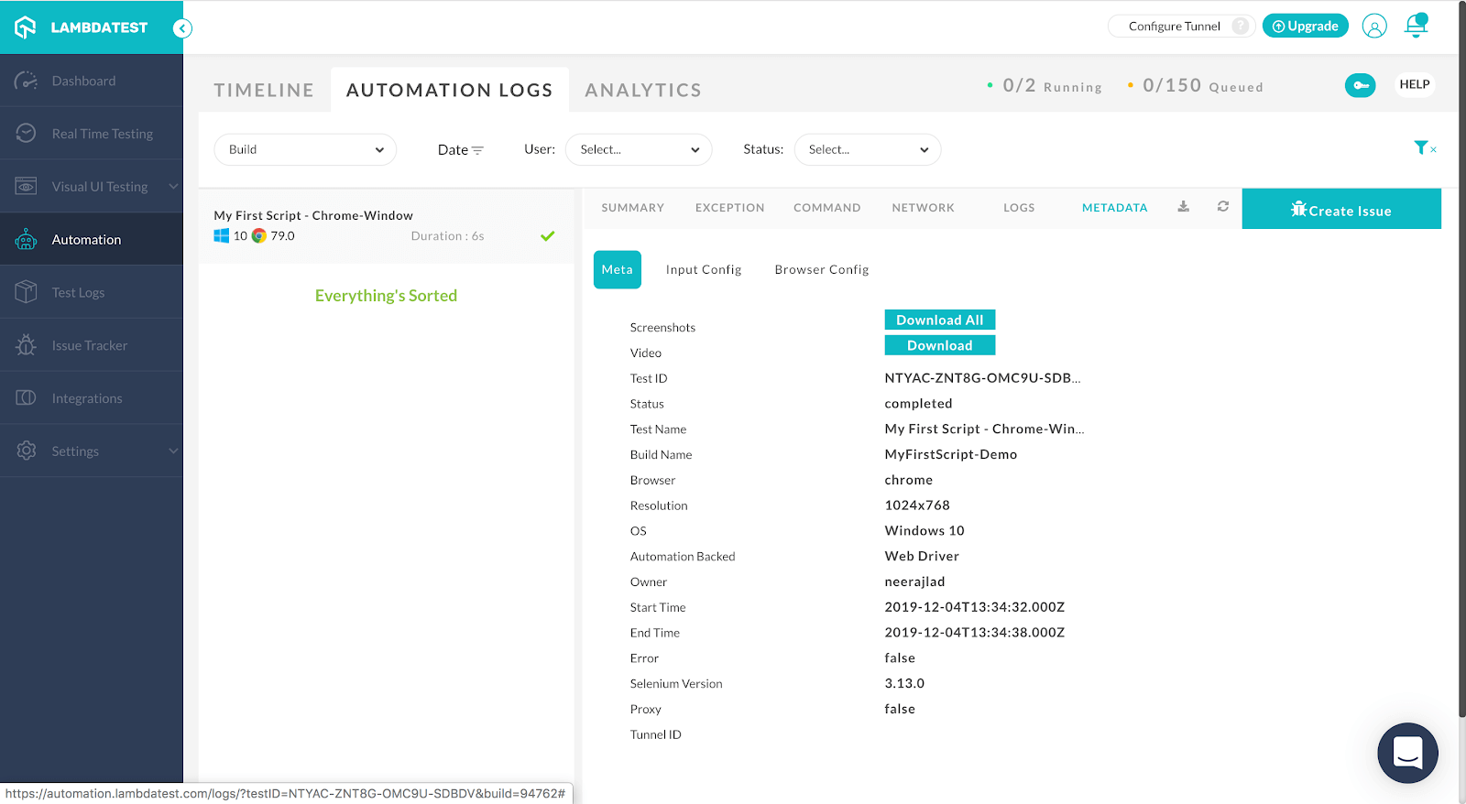Open the user profile avatar icon
This screenshot has width=1466, height=804.
1374,27
